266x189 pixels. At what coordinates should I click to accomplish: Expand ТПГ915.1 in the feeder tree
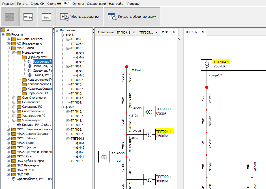[x=68, y=112]
